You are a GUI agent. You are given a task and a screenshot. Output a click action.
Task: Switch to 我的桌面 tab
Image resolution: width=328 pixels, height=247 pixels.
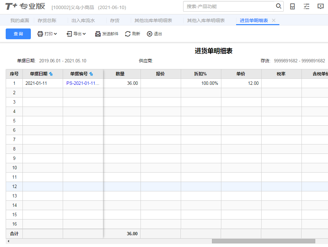point(20,20)
